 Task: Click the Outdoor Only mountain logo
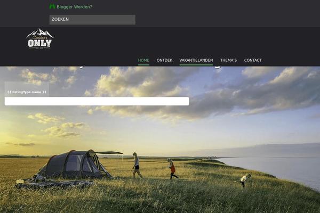pyautogui.click(x=40, y=38)
